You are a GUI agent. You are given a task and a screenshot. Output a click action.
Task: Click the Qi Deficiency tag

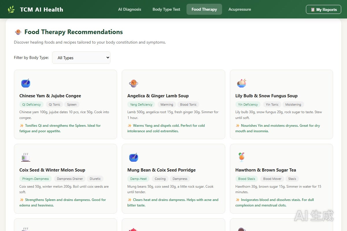tap(32, 105)
